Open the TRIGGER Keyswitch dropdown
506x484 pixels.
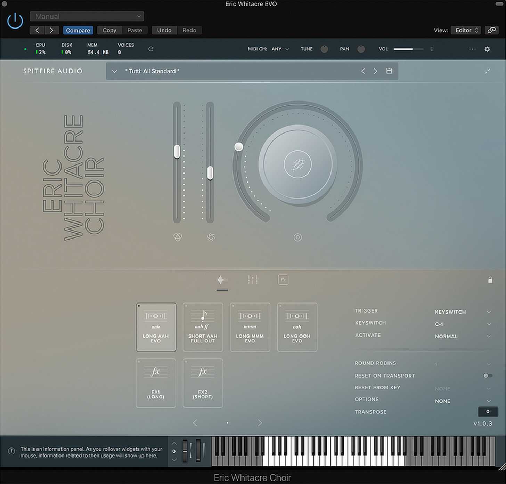463,312
